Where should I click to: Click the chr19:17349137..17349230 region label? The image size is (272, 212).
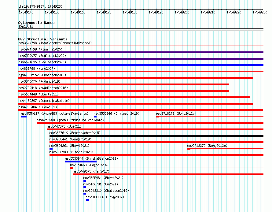point(40,6)
